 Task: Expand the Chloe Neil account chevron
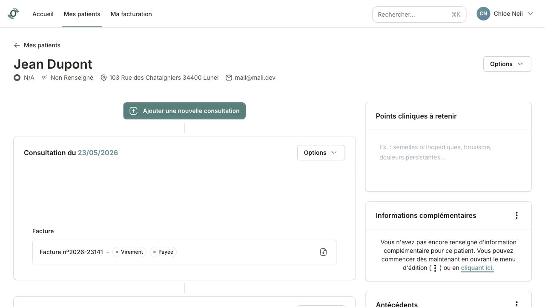[x=531, y=14]
